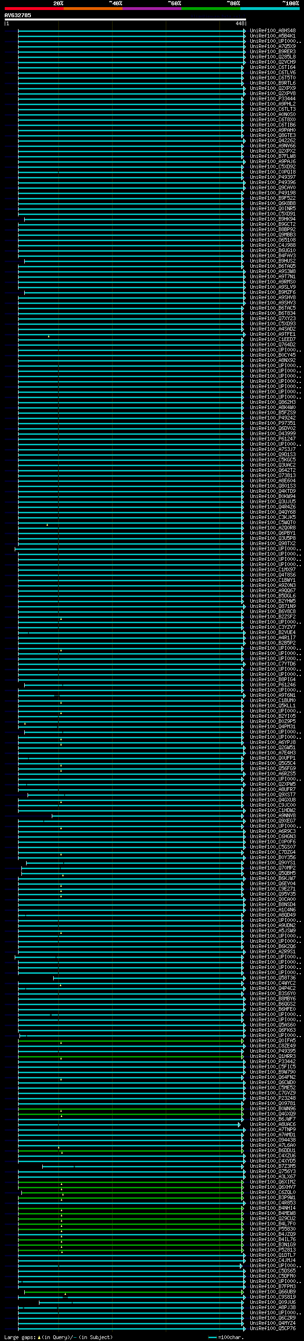304x1341 pixels.
Task: Select hit UniRef100_C7YTD6
Action: pyautogui.click(x=273, y=664)
